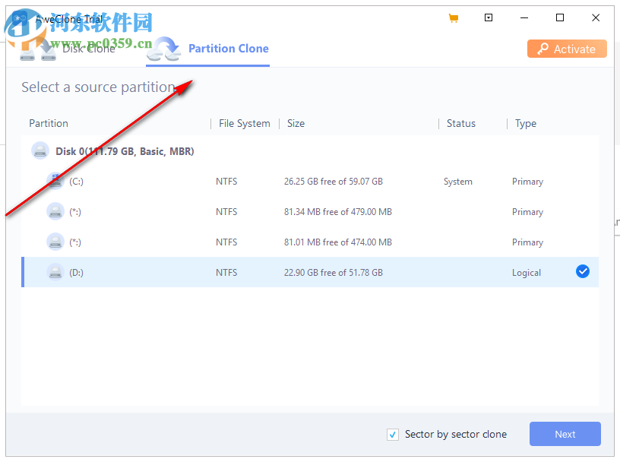The width and height of the screenshot is (620, 462).
Task: Click the disk icon on the second (*:) row
Action: [55, 242]
